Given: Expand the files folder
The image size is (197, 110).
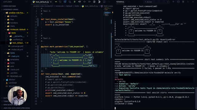Looking at the screenshot, I should (12, 20).
